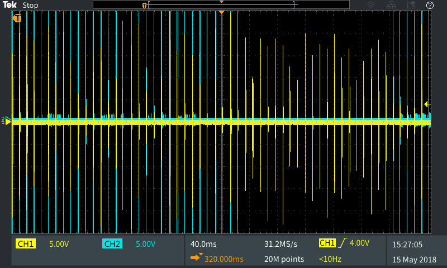
Task: Click the Tek logo
Action: tap(9, 5)
